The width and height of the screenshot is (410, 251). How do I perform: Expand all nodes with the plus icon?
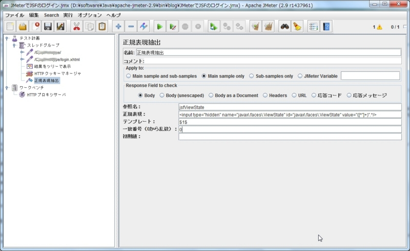[118, 27]
